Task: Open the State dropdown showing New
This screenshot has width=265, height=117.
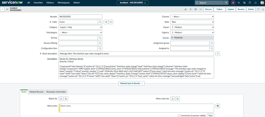Action: [x=192, y=22]
